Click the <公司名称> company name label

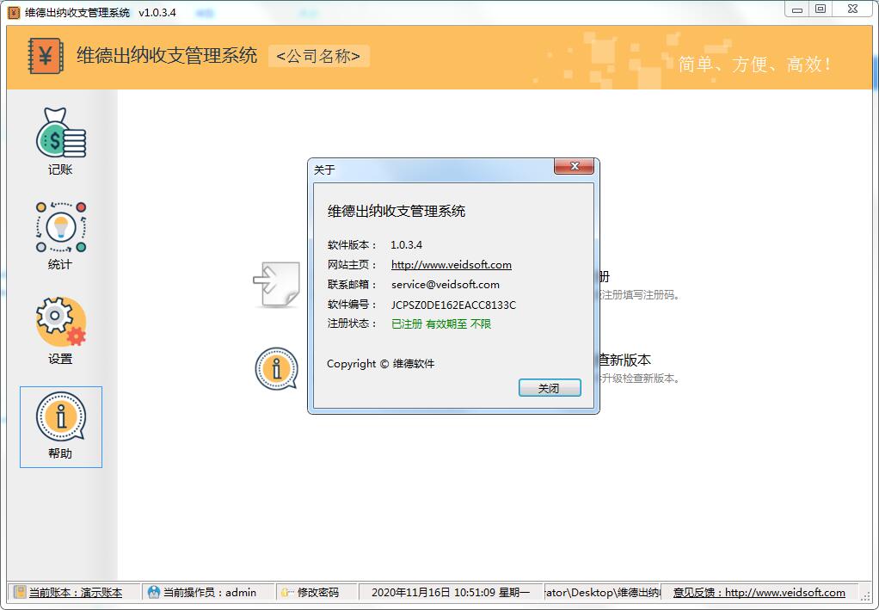pos(318,56)
